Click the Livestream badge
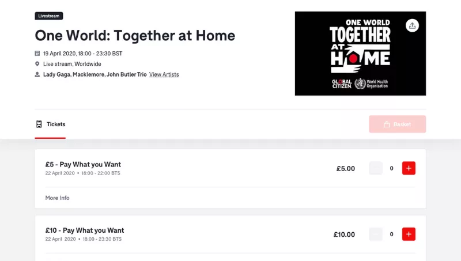This screenshot has height=261, width=461. click(x=49, y=16)
